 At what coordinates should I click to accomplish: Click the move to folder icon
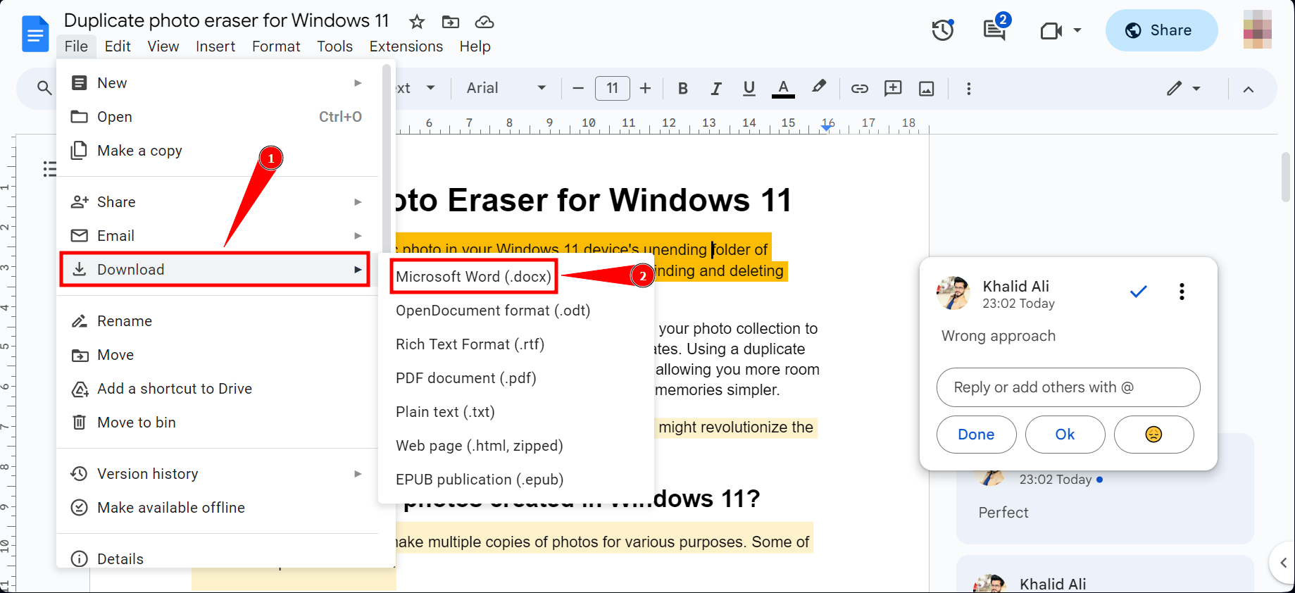pos(451,22)
